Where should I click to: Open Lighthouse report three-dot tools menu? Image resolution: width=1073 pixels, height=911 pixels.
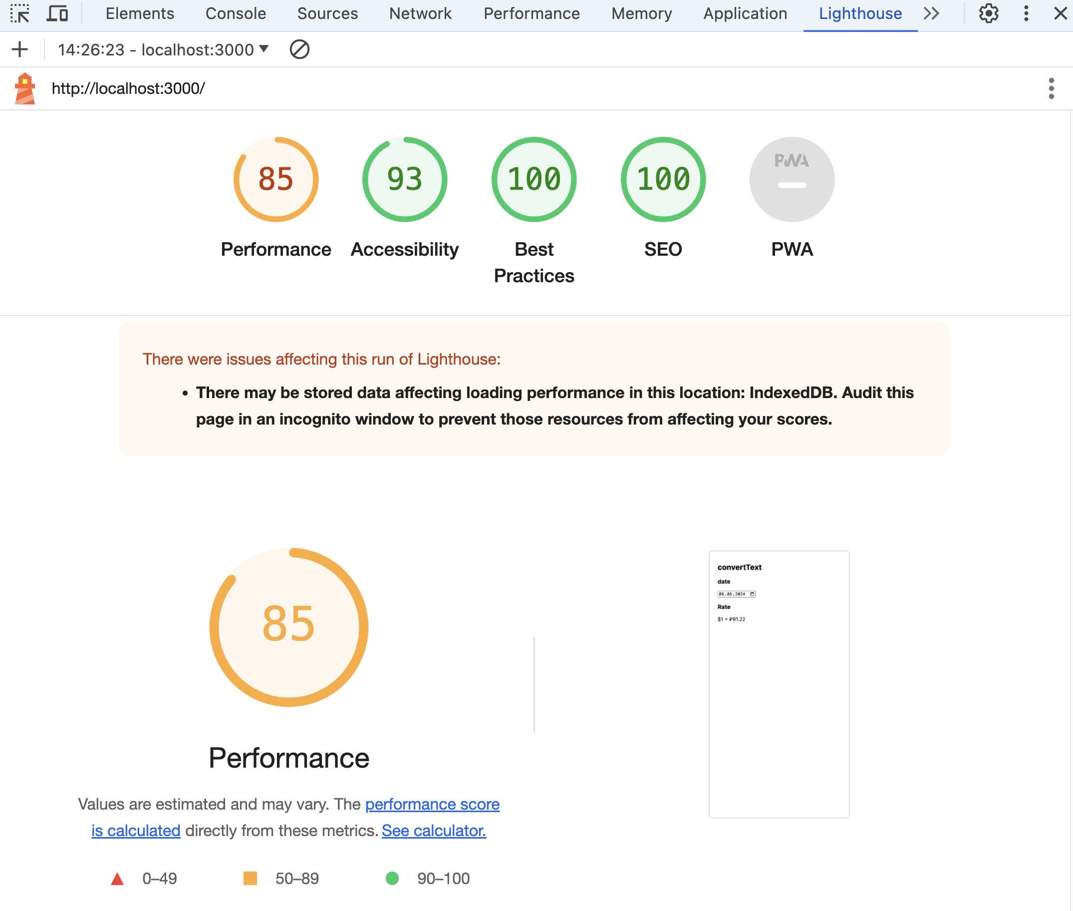pyautogui.click(x=1051, y=88)
